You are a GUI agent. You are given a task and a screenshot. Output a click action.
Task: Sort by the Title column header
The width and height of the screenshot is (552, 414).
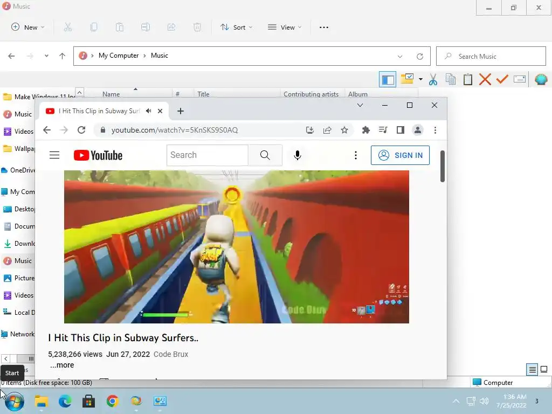(203, 94)
